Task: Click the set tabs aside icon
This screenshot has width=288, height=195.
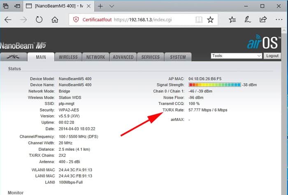Action: (x=17, y=6)
